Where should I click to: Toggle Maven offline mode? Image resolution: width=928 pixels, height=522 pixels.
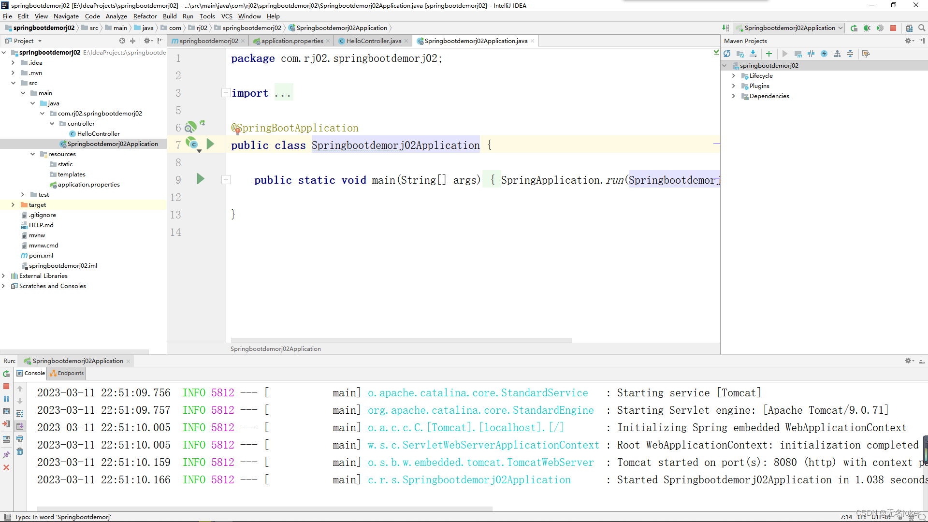pos(811,54)
